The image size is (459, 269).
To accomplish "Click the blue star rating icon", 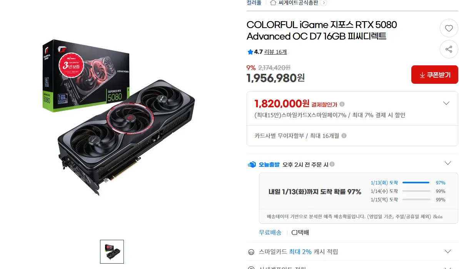I will 250,52.
